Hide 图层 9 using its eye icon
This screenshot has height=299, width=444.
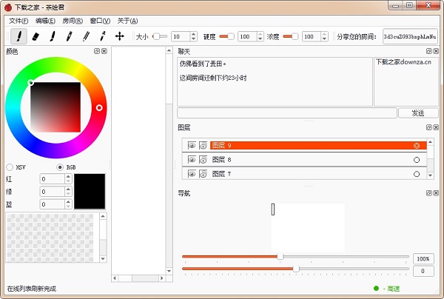point(192,146)
